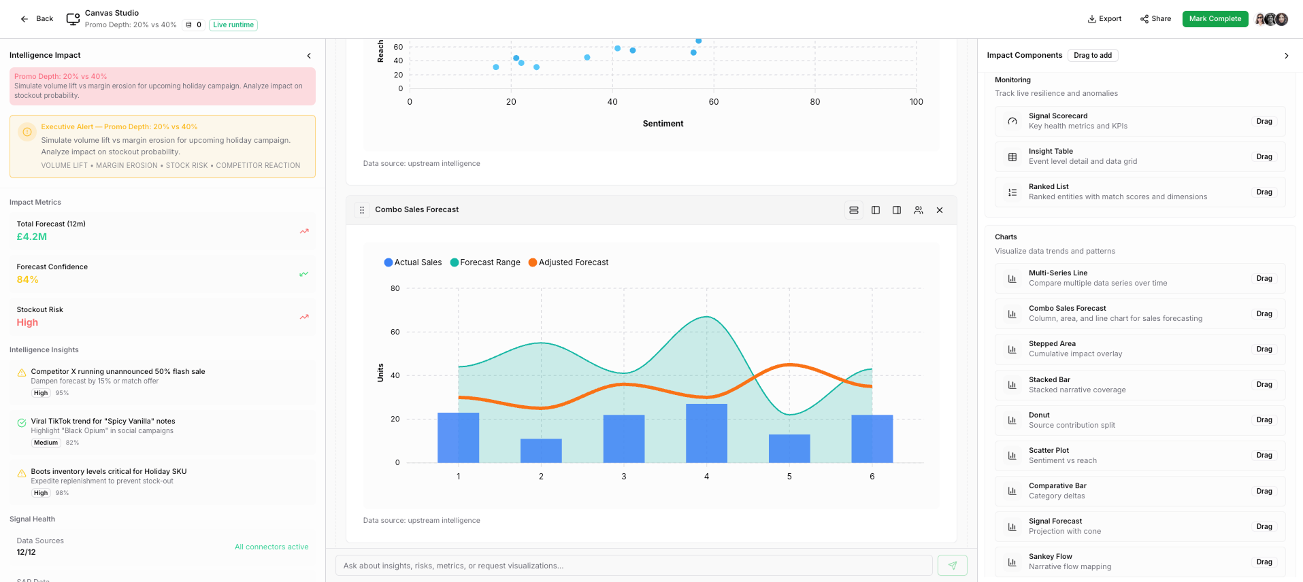Viewport: 1303px width, 582px height.
Task: Click the send message paper-plane icon
Action: point(952,566)
